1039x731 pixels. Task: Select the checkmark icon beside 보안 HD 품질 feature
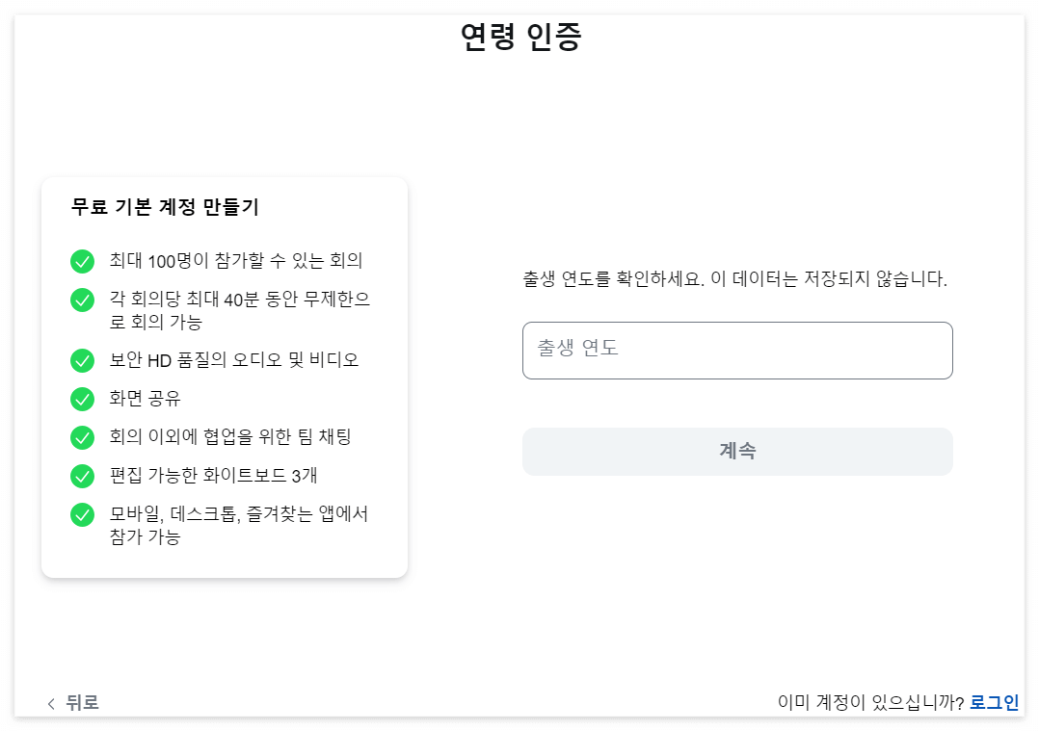(x=82, y=359)
